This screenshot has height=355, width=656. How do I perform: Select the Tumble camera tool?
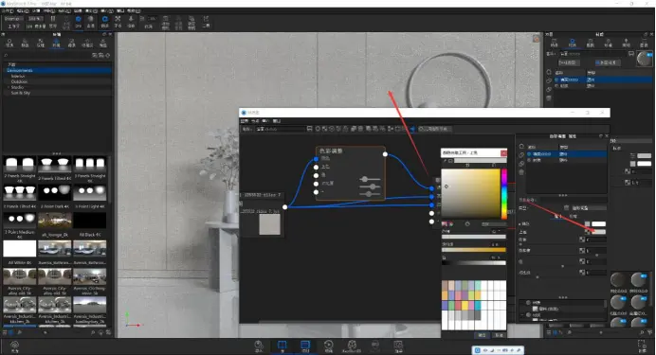tap(104, 21)
